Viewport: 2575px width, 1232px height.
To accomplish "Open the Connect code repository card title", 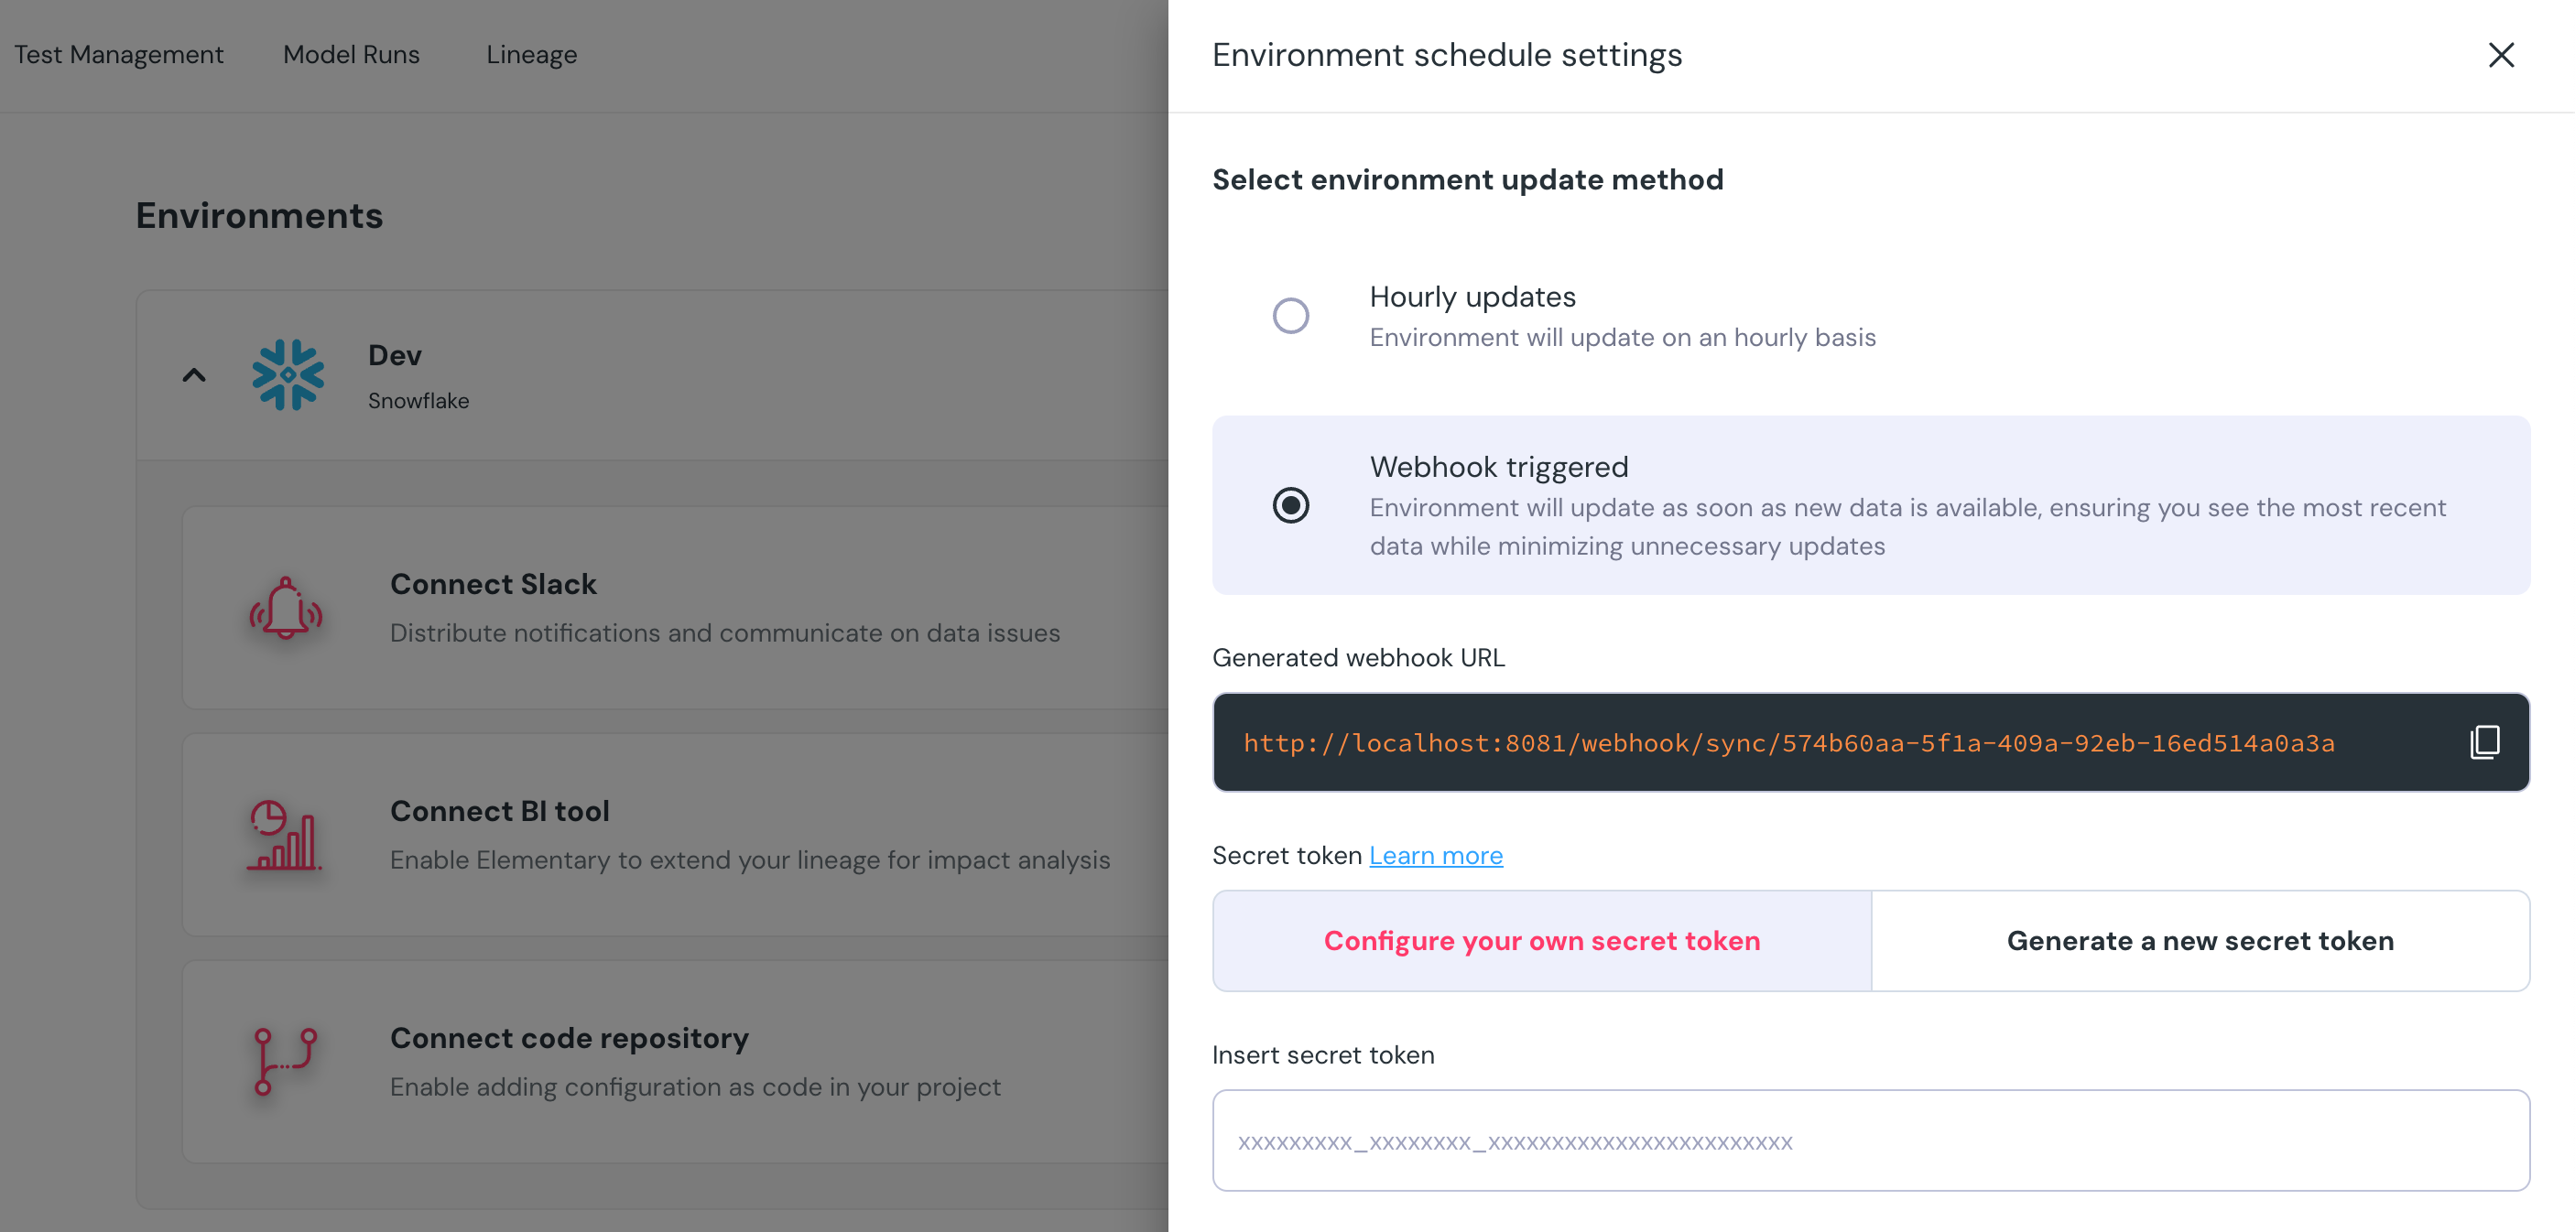I will pyautogui.click(x=569, y=1038).
